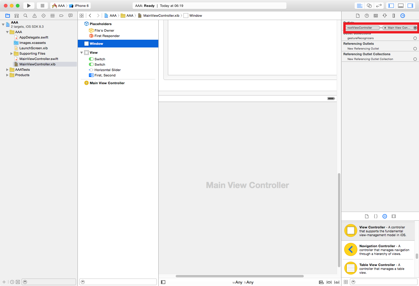This screenshot has height=286, width=419.
Task: Choose the iPhone 6 destination
Action: pos(79,6)
